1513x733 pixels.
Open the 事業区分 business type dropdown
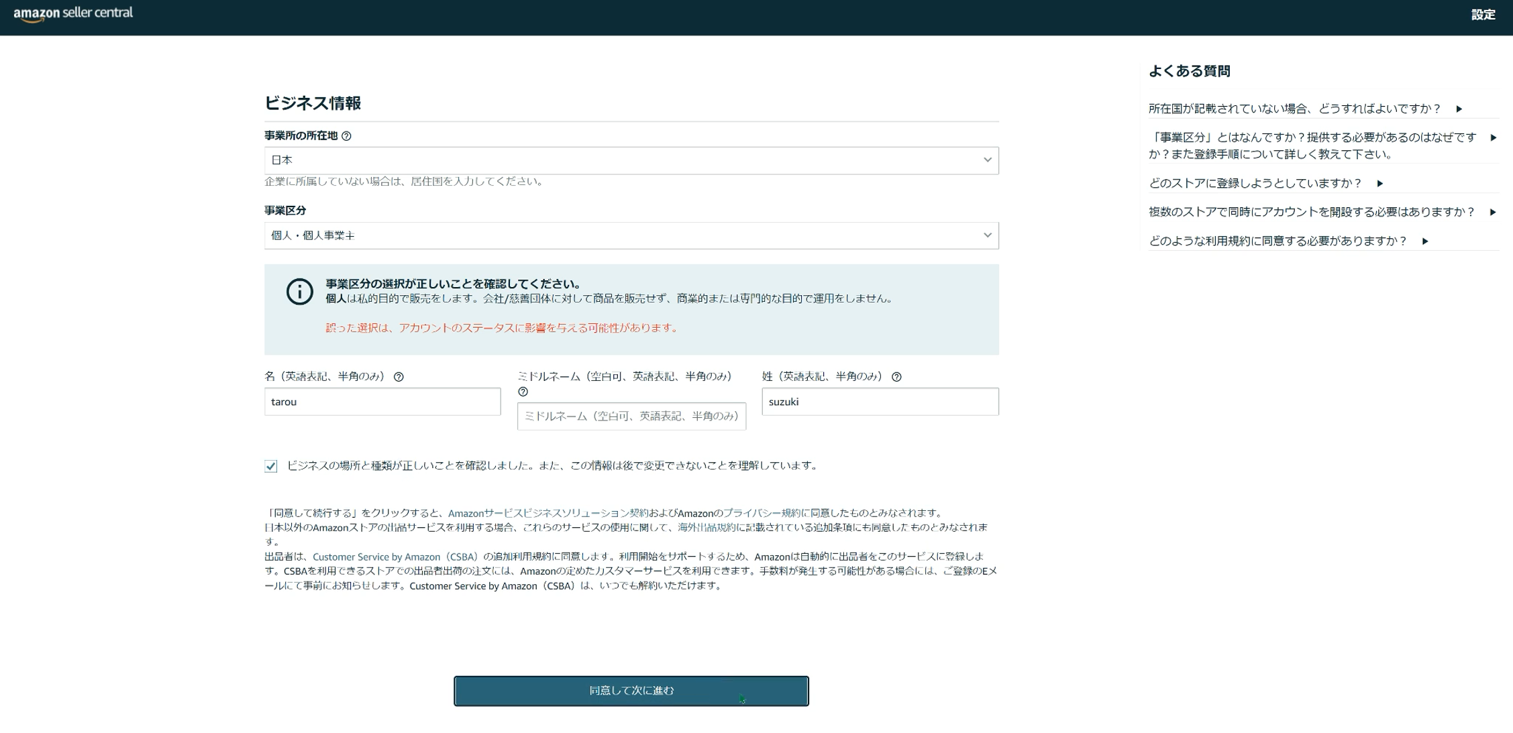631,235
